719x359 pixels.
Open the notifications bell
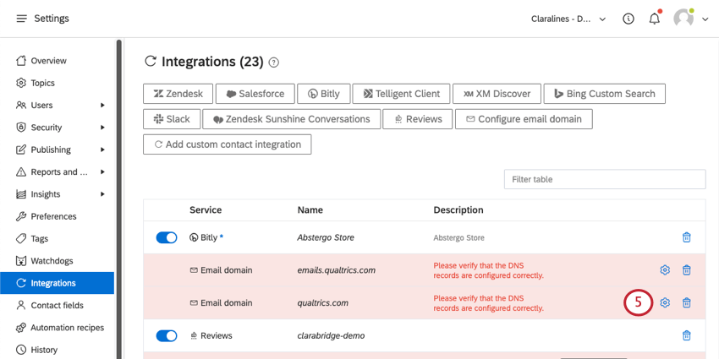point(655,19)
